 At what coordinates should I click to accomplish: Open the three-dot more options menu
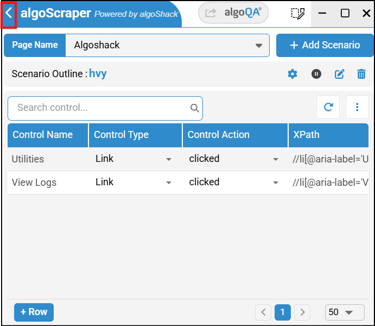click(x=357, y=108)
